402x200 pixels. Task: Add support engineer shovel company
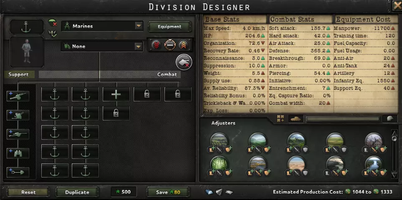pos(18,173)
